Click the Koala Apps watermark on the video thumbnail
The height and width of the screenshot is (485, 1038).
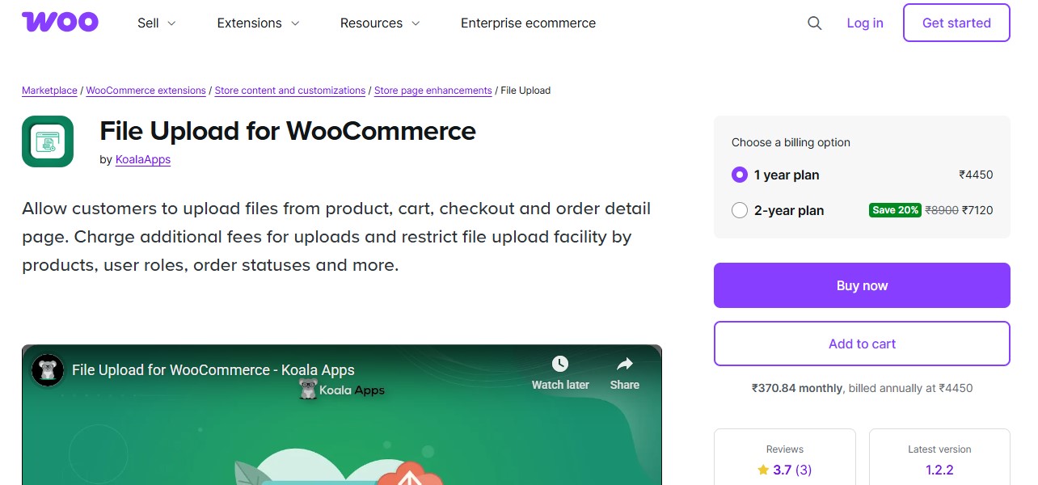340,389
